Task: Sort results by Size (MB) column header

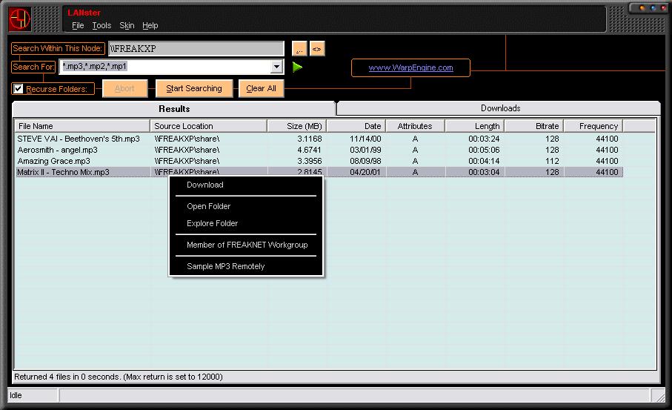Action: pos(297,126)
